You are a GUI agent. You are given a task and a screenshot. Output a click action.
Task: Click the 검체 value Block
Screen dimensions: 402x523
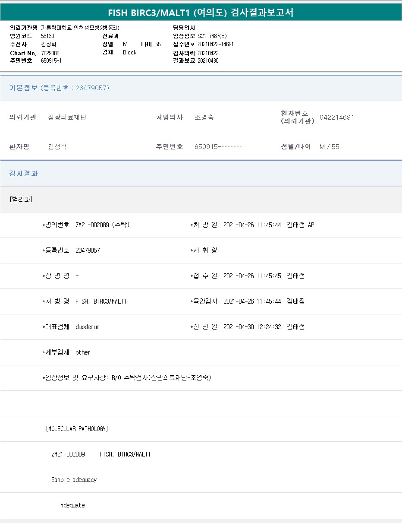129,52
